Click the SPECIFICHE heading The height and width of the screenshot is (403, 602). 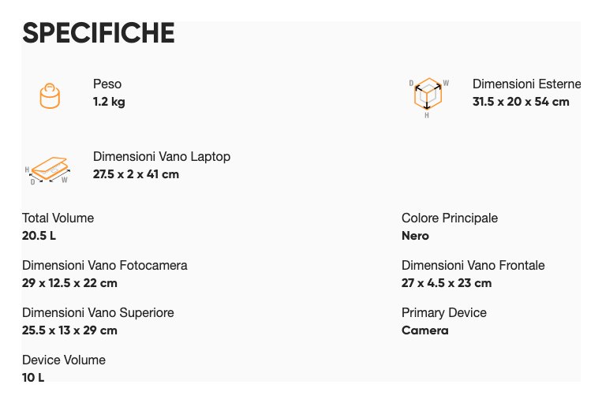coord(99,33)
